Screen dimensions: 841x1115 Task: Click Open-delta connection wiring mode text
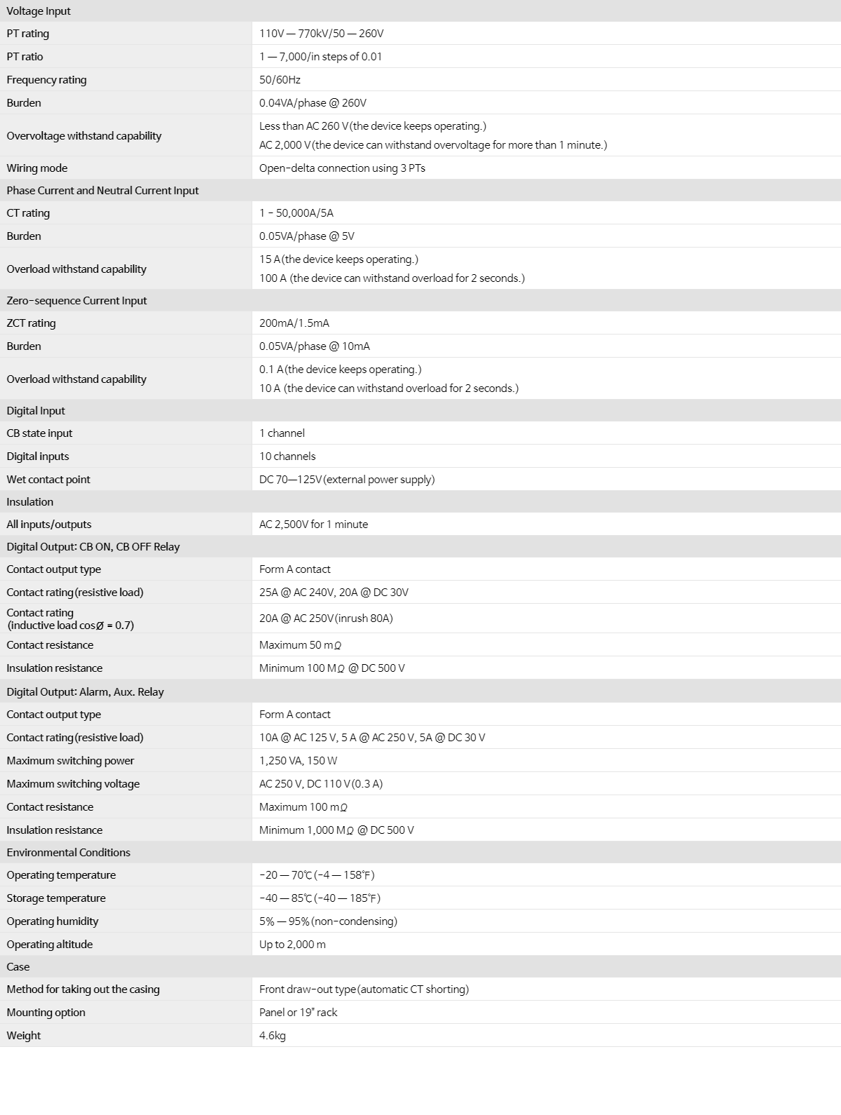[342, 168]
